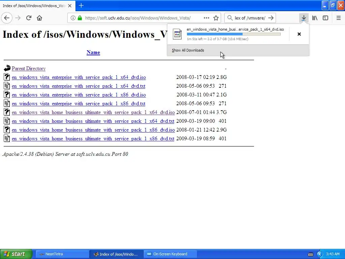This screenshot has width=345, height=259.
Task: Show site information icon in address bar
Action: (x=73, y=18)
